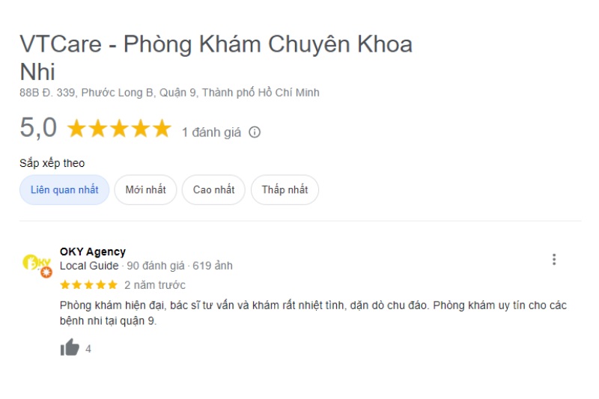Select the "Liên quan nhất" sort chip

coord(64,190)
